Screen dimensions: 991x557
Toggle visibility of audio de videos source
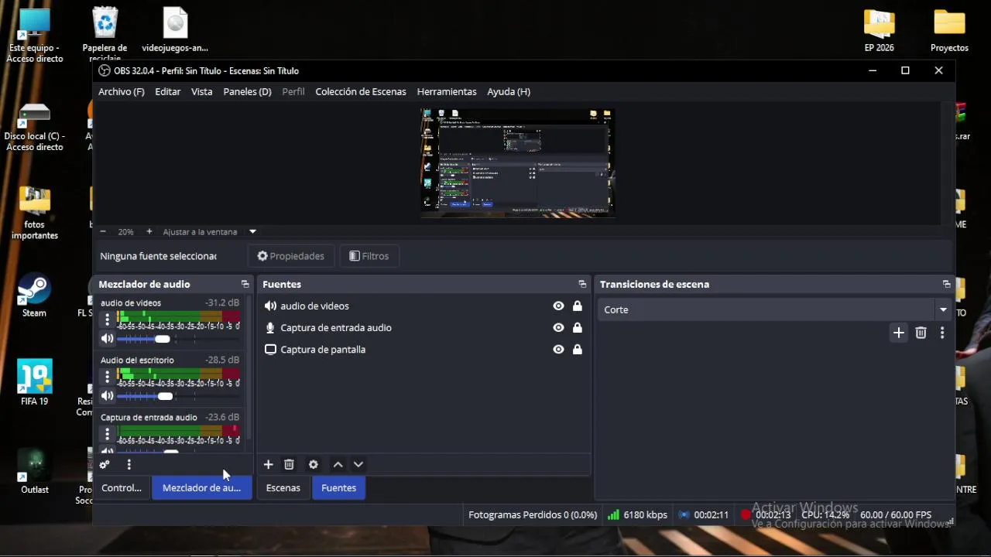(558, 306)
